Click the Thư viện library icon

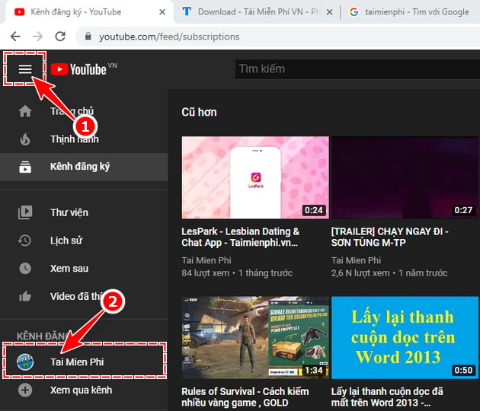tap(25, 212)
